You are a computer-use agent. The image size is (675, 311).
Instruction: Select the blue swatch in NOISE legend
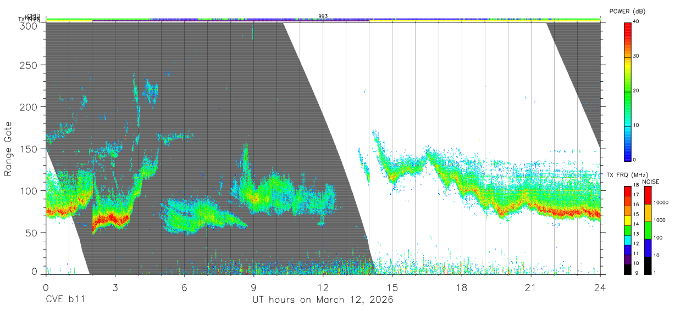click(647, 248)
